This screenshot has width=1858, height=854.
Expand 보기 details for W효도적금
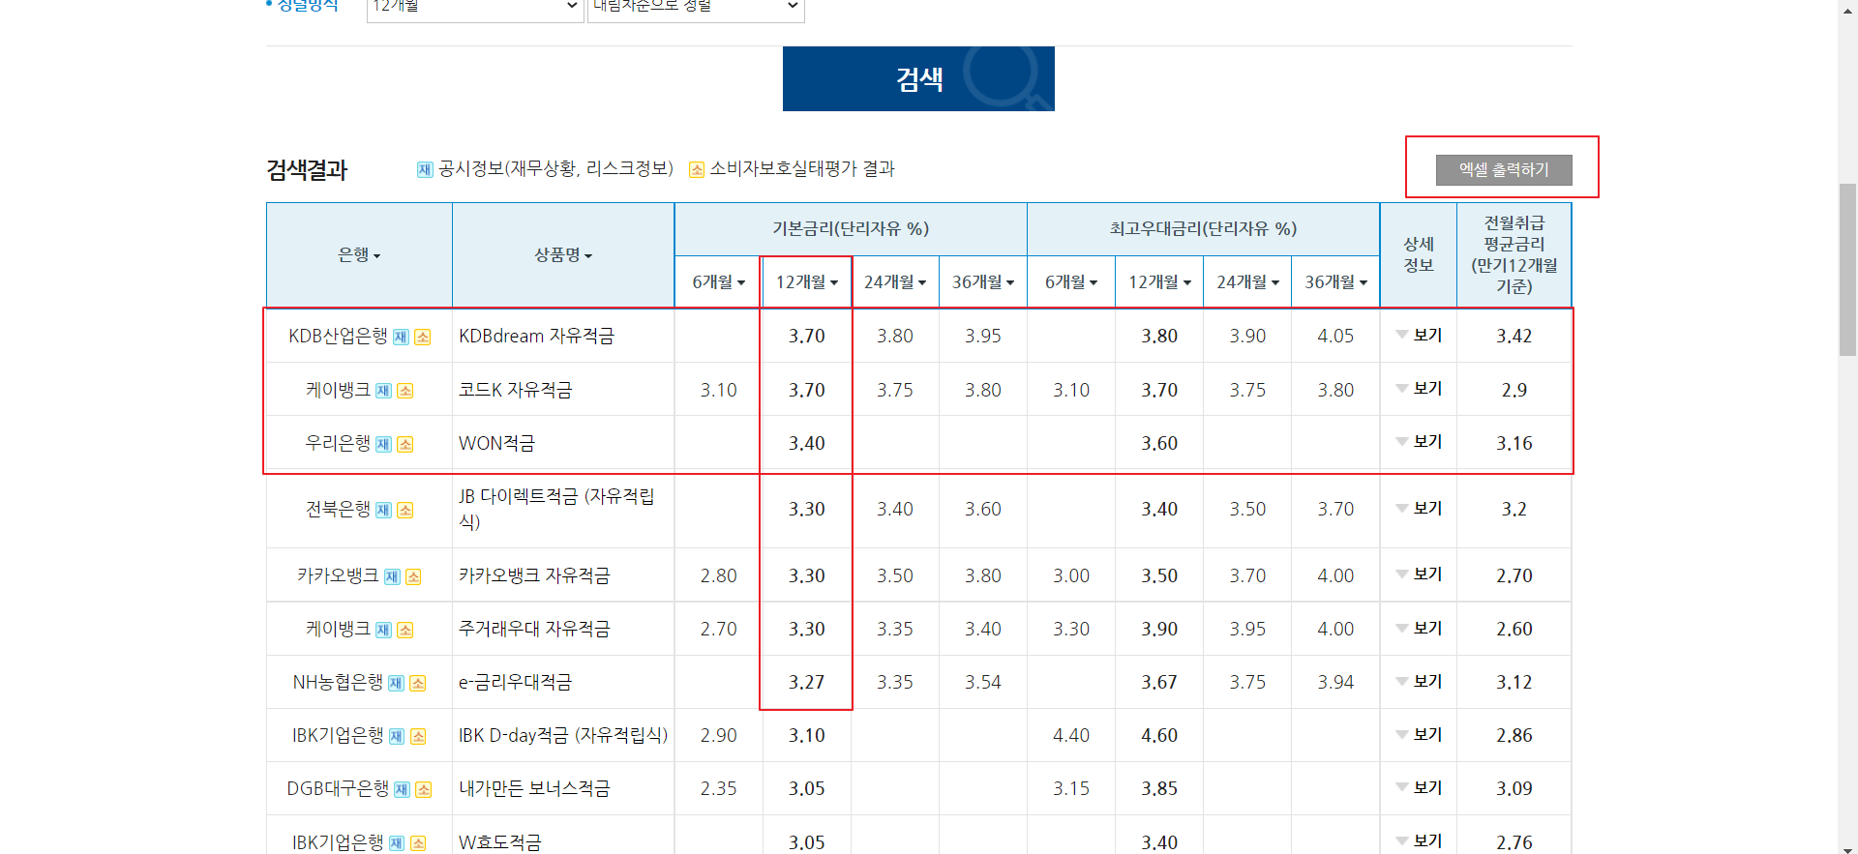click(1419, 840)
